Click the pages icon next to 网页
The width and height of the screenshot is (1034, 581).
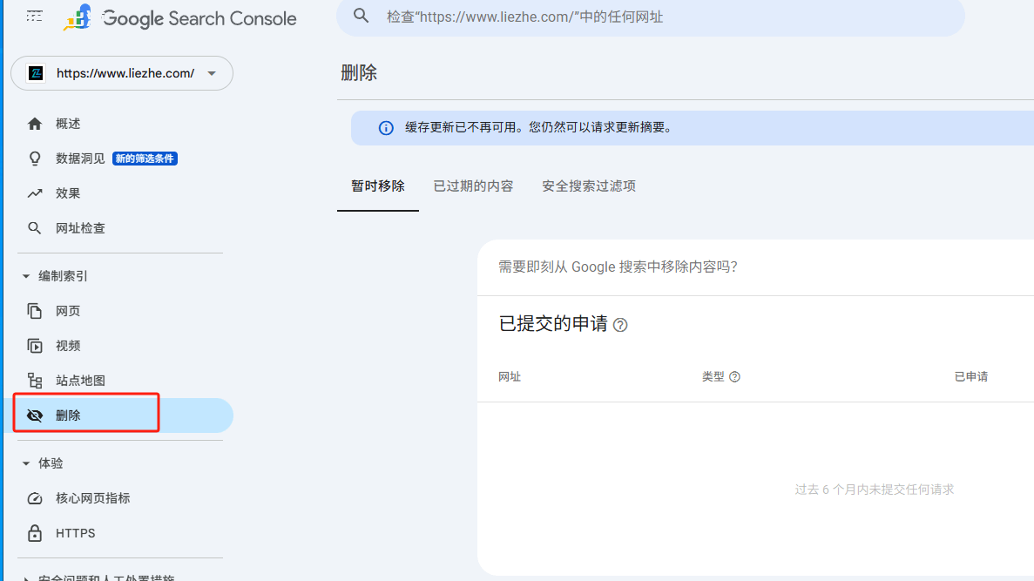34,311
